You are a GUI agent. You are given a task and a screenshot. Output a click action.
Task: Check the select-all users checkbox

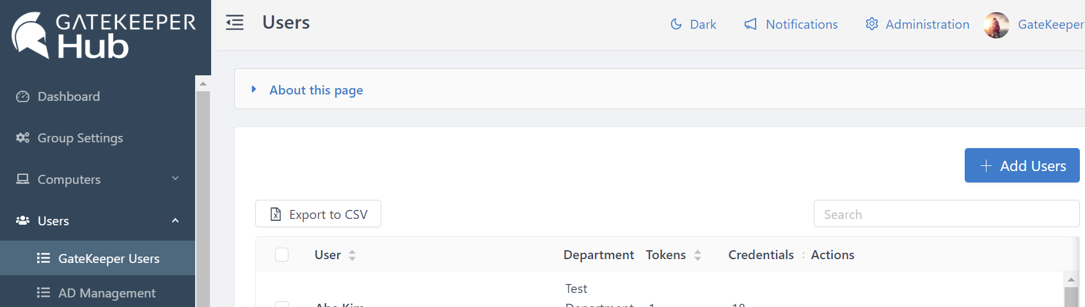[281, 255]
